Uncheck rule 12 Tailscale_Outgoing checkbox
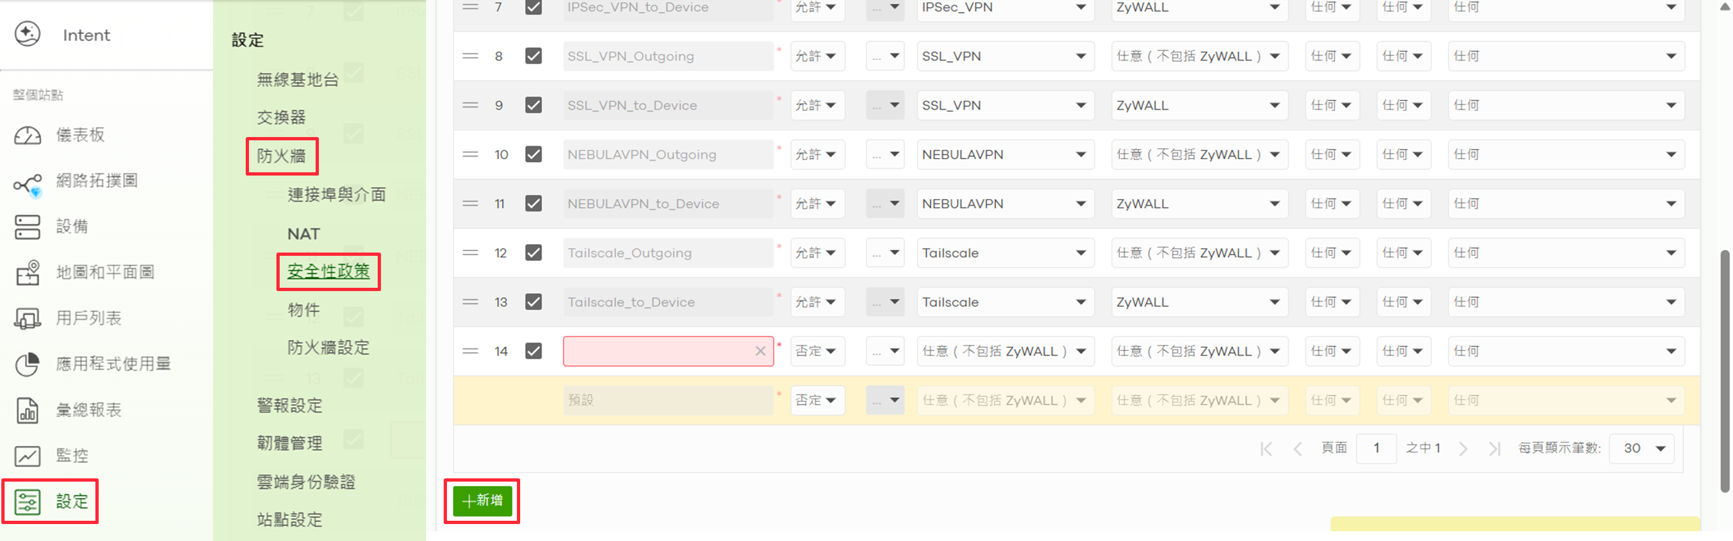Image resolution: width=1733 pixels, height=541 pixels. point(533,253)
